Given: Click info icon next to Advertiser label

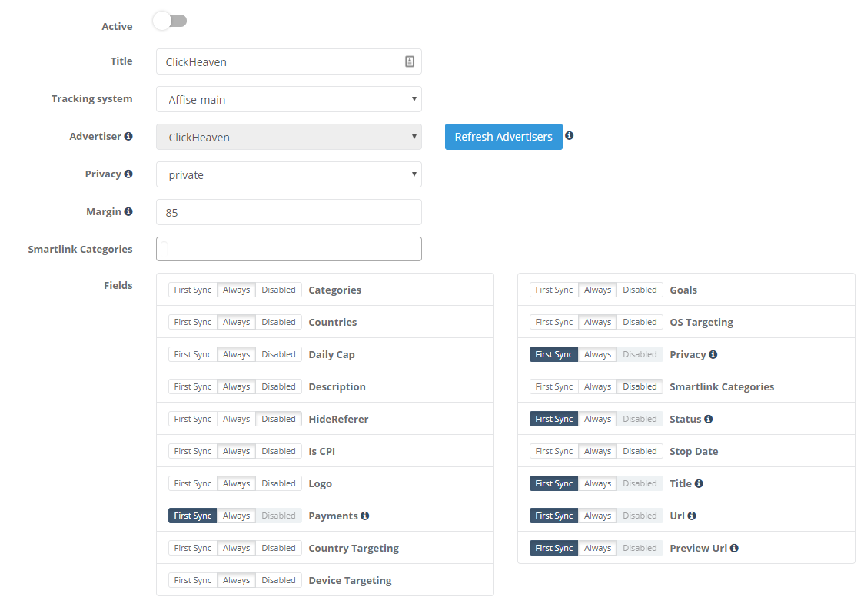Looking at the screenshot, I should point(128,136).
